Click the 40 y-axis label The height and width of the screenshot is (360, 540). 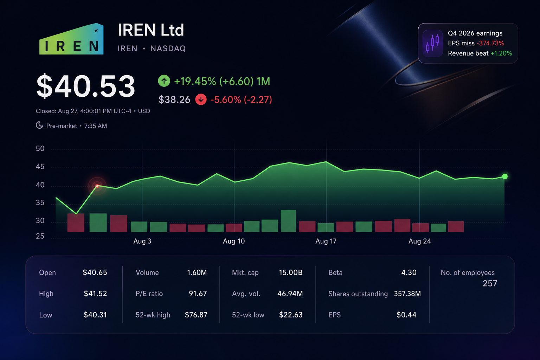(x=40, y=185)
